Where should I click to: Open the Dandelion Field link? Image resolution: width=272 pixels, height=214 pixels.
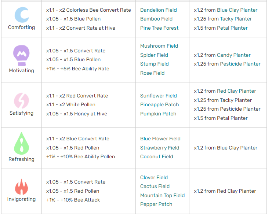(158, 10)
